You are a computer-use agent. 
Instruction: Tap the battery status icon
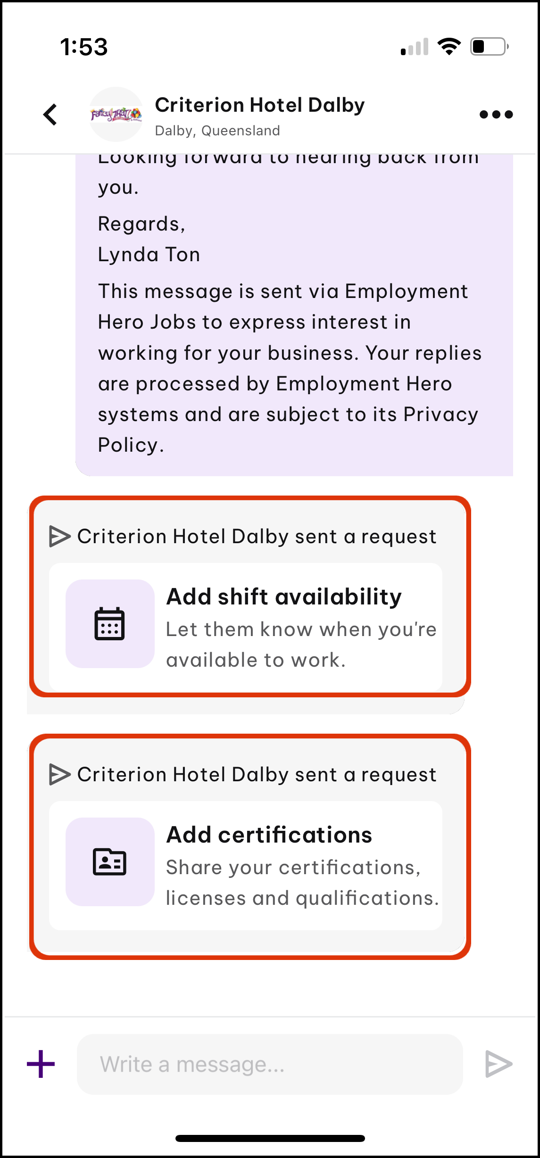[x=489, y=47]
